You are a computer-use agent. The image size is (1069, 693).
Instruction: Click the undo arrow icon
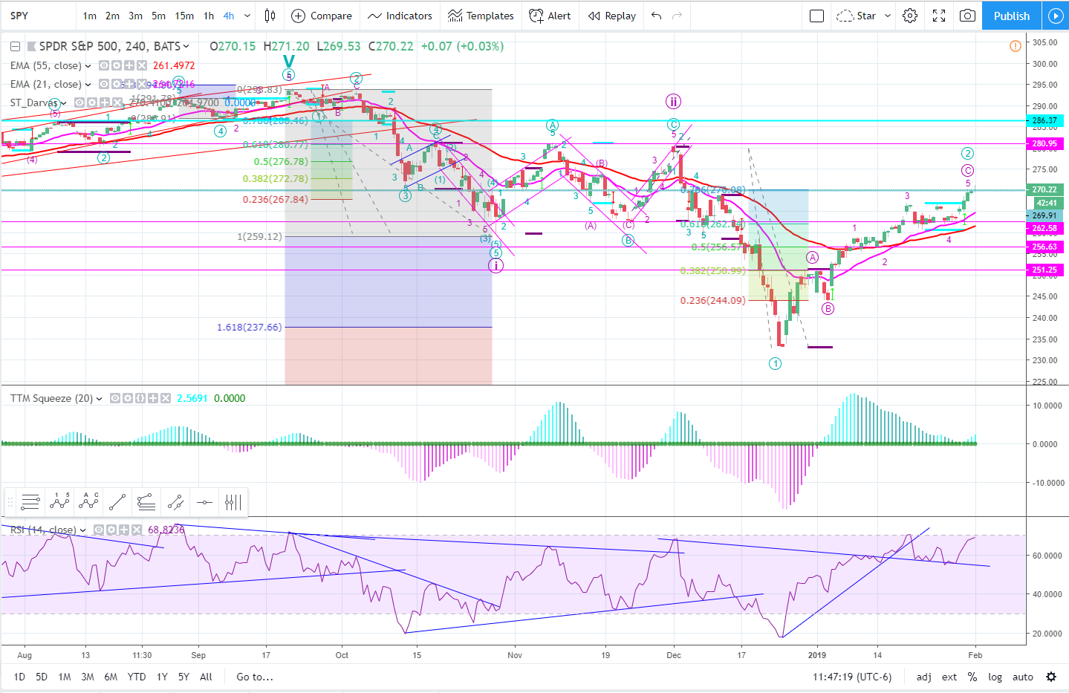point(656,16)
